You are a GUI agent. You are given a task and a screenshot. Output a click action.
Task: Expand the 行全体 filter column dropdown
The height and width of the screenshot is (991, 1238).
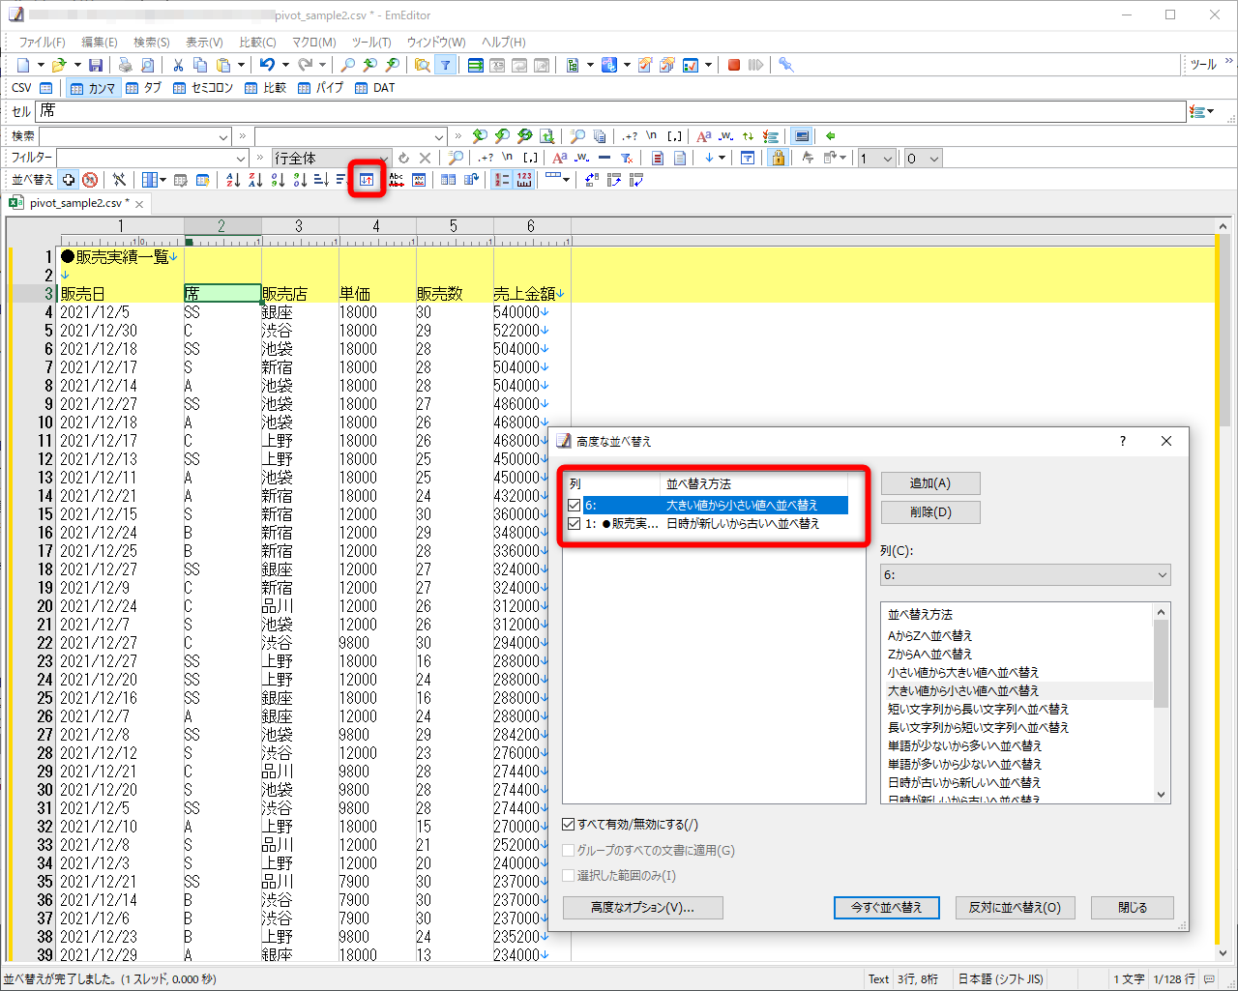coord(384,159)
